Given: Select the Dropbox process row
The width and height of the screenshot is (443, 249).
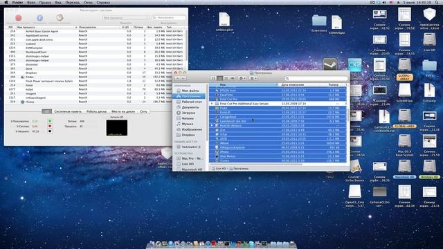Looking at the screenshot, I should click(x=96, y=73).
